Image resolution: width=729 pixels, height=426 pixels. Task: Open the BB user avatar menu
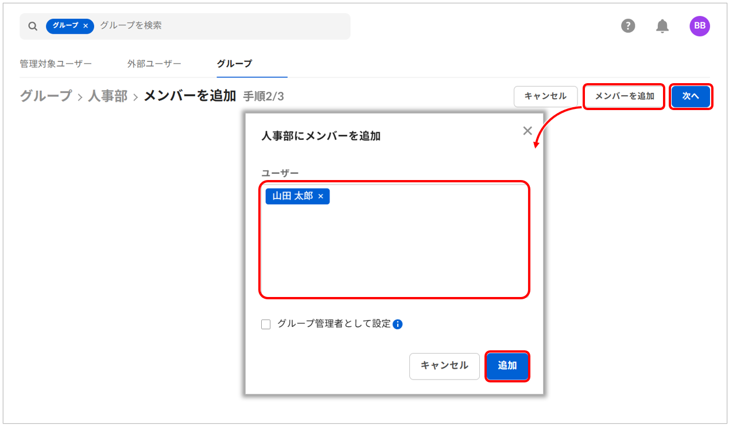(x=699, y=26)
